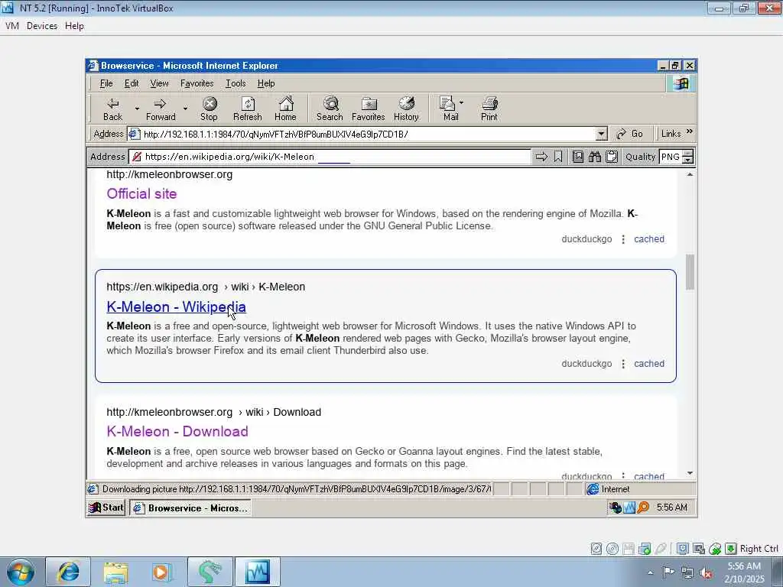Click the page's vertical scrollbar thumb
The image size is (783, 587).
click(x=690, y=272)
